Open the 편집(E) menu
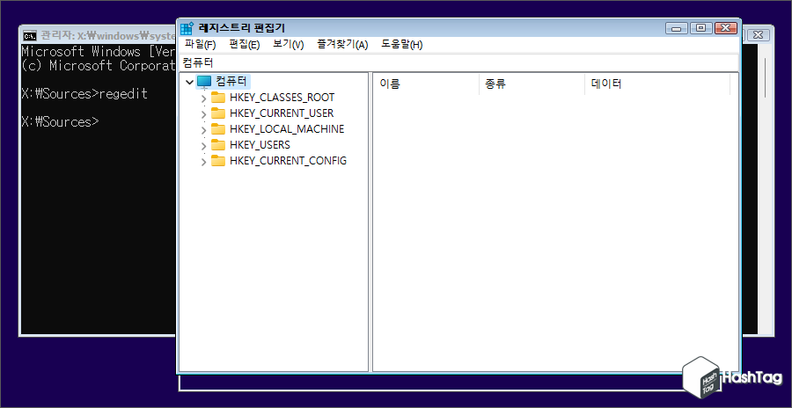This screenshot has height=408, width=792. click(244, 45)
